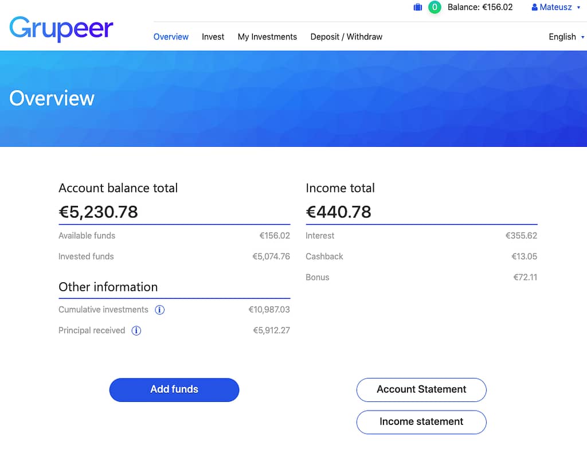Click the Invested funds value €5,074.76
This screenshot has width=587, height=449.
coord(271,256)
